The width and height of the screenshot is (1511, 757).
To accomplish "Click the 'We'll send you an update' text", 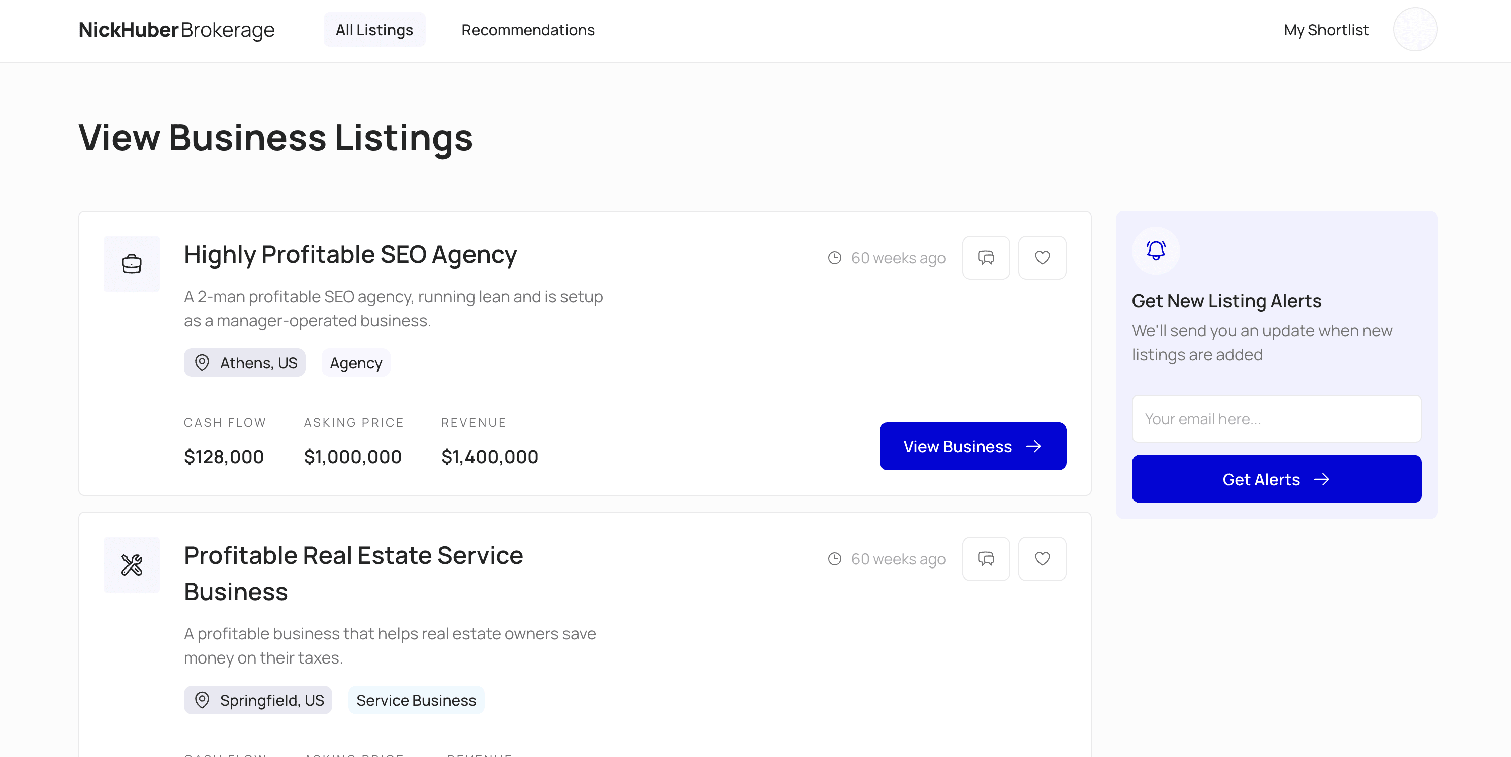I will coord(1262,342).
